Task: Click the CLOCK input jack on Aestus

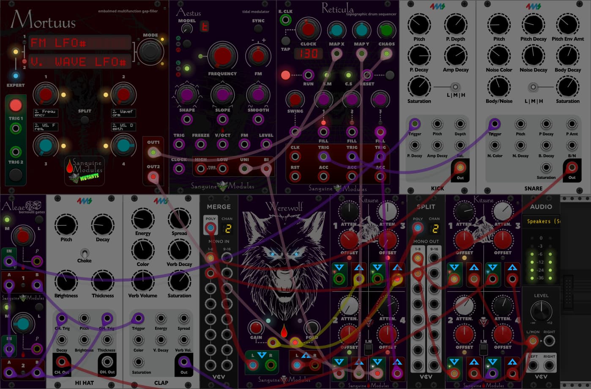Action: click(x=179, y=169)
